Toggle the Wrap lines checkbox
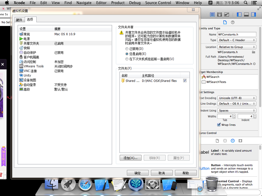Screen dimensions: 262x196 tap(219, 125)
